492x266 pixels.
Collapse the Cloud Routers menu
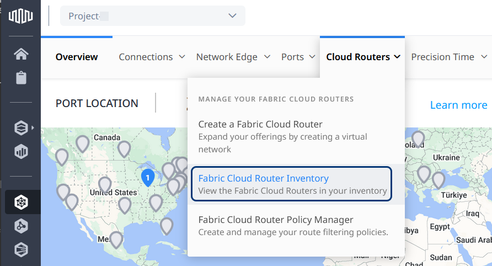pyautogui.click(x=363, y=57)
